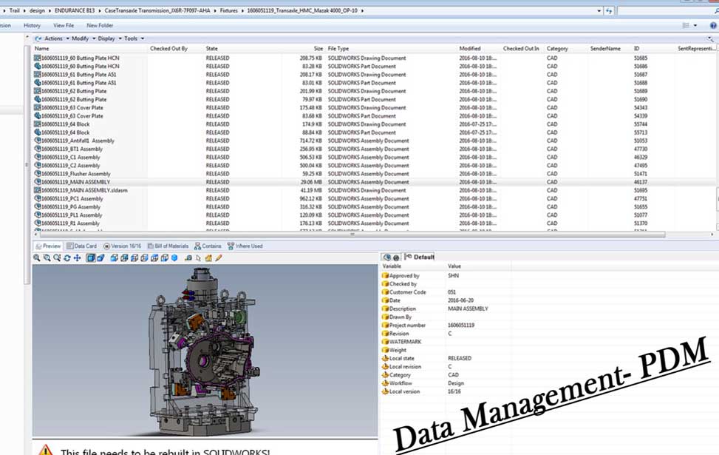Expand the breadcrumb arrow after Fixtures
Viewport: 719px width, 455px height.
[242, 10]
